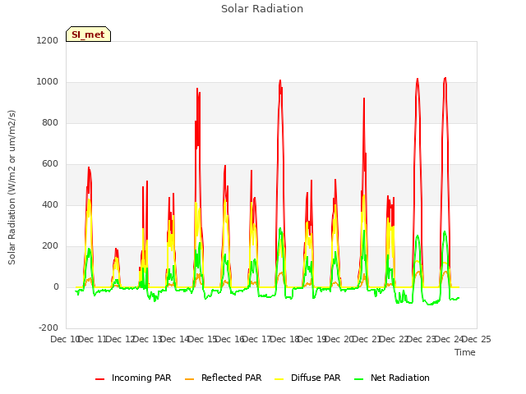526x394 pixels.
Task: Click the 1200 y-axis tick label
Action: (48, 40)
